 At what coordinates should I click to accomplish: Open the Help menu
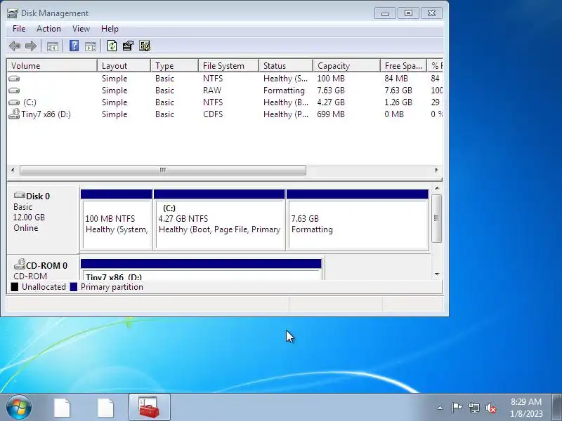pyautogui.click(x=110, y=29)
